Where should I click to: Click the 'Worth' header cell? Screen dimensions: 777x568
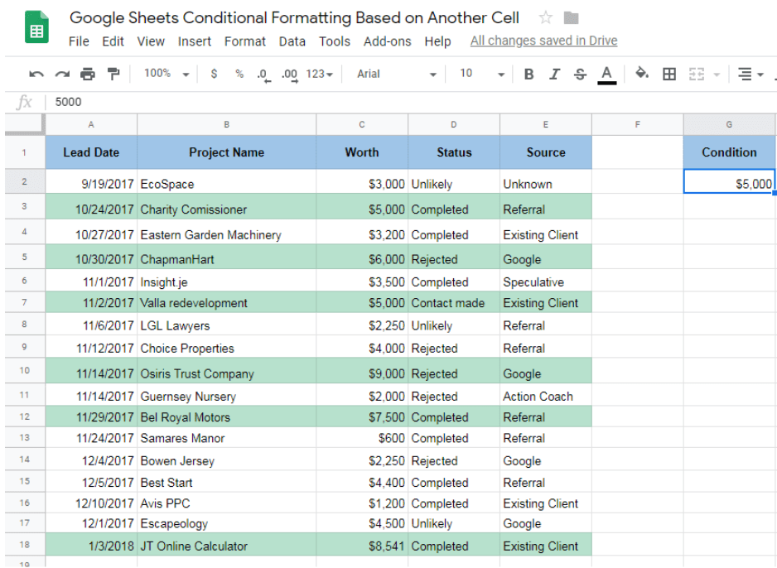[x=362, y=152]
